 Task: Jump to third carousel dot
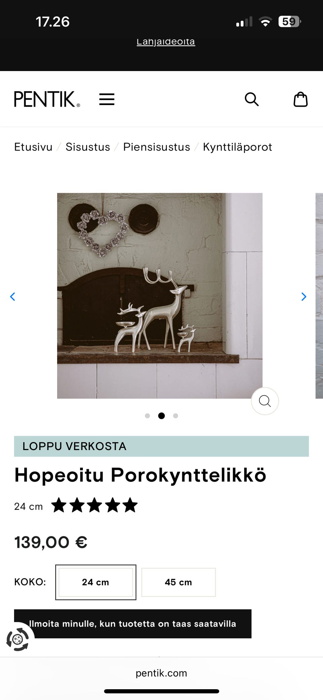click(176, 416)
